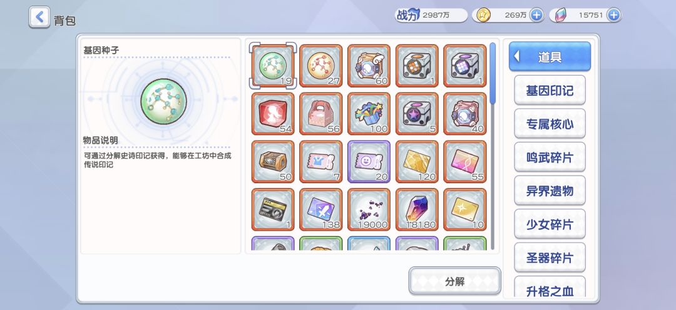Select the blue sword card with count 138
Image resolution: width=676 pixels, height=310 pixels.
click(320, 209)
